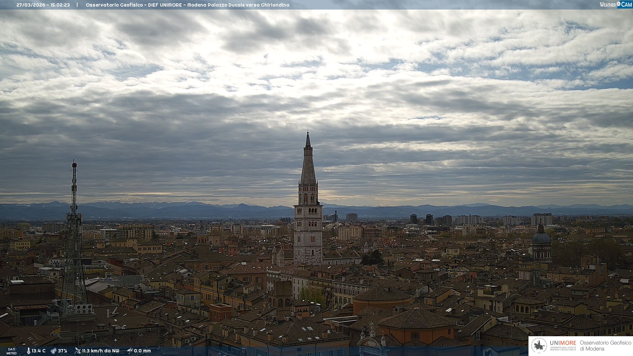Click the 37% humidity reading

pyautogui.click(x=63, y=351)
